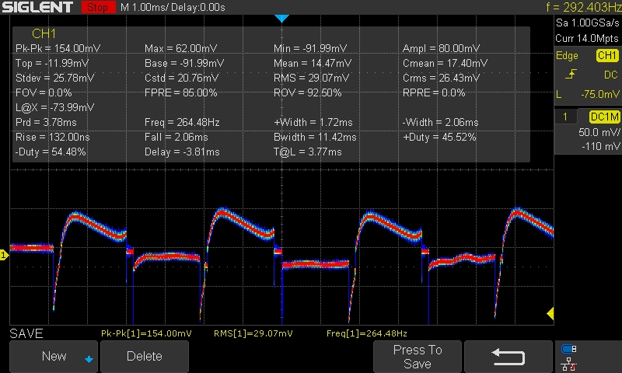Click the Base = -91.99mV measurement
The height and width of the screenshot is (373, 622).
point(184,63)
